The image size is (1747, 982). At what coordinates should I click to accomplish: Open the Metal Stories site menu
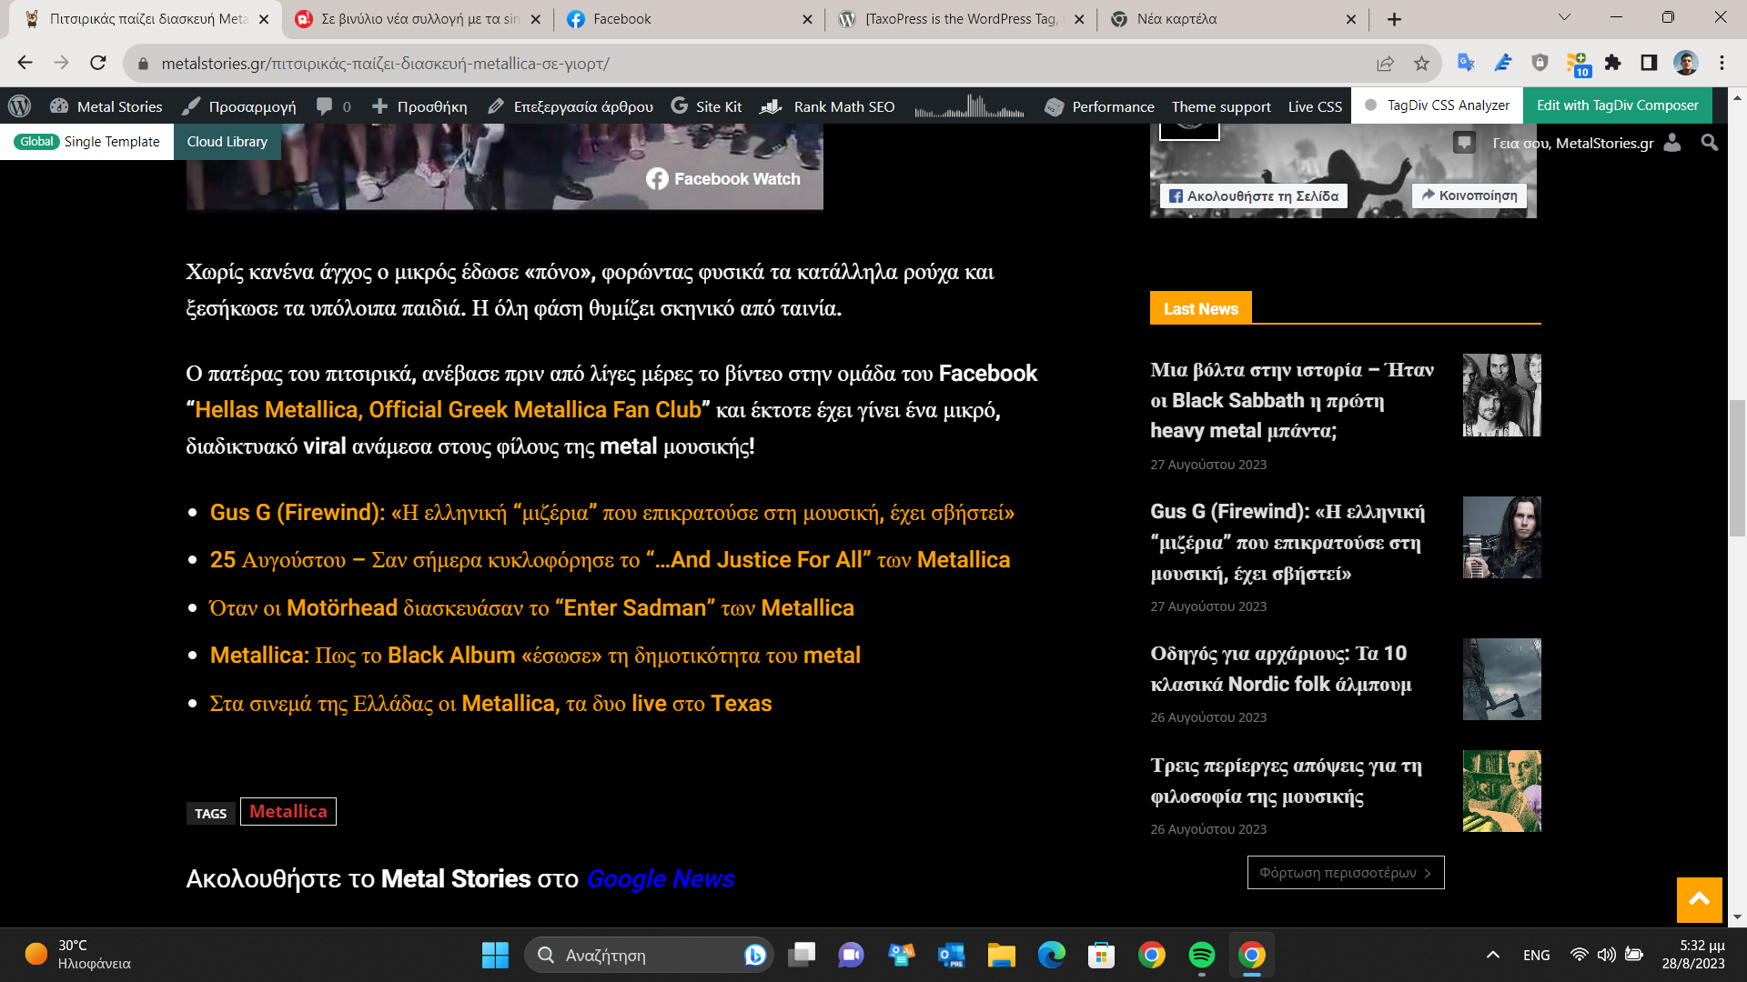[106, 106]
